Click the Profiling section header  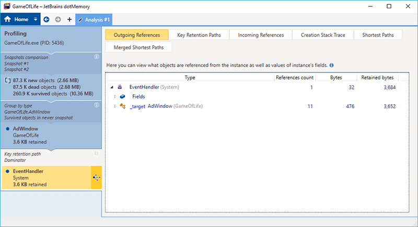[16, 34]
